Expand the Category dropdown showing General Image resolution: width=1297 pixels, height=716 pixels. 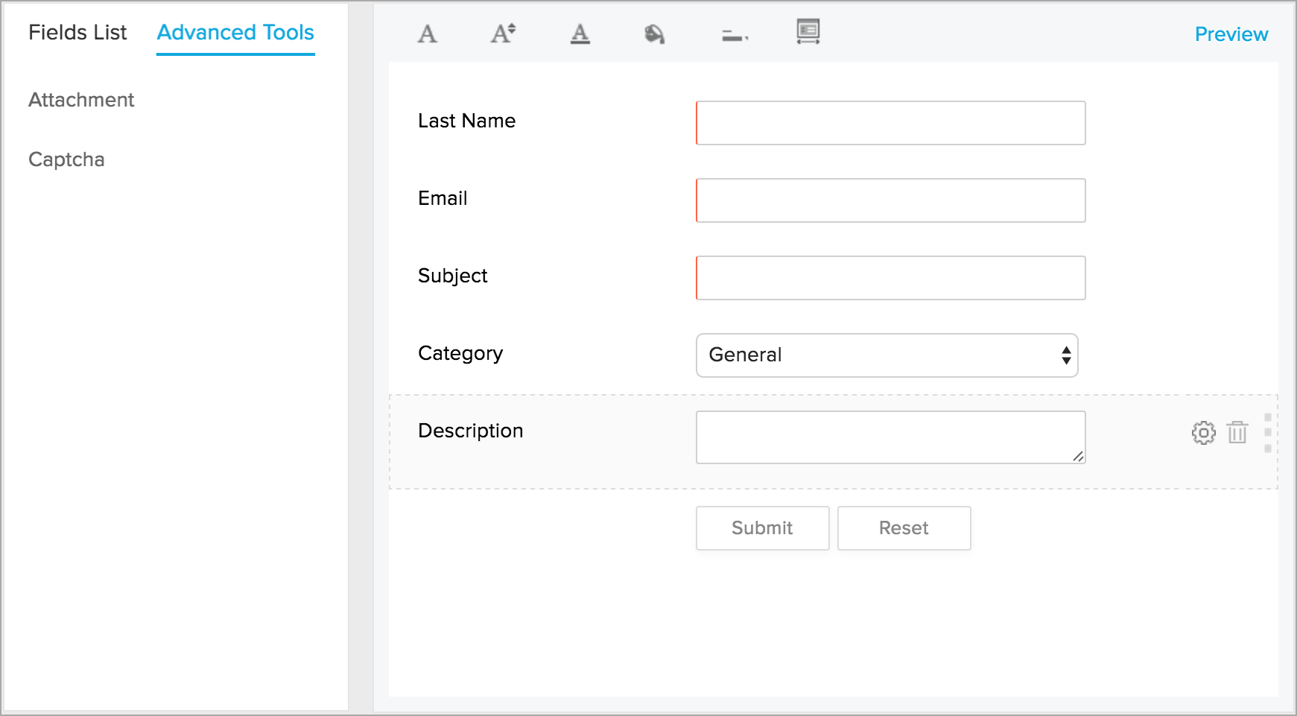tap(887, 355)
